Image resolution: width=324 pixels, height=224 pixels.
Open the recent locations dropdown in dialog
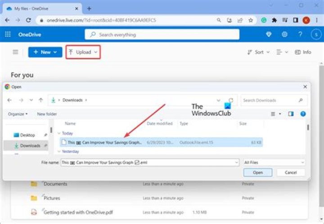[x=31, y=100]
